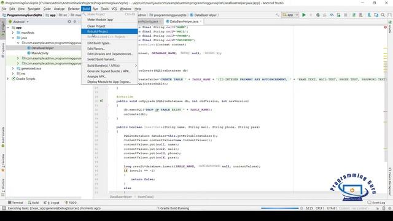Open the Favorites side tab

point(3,163)
